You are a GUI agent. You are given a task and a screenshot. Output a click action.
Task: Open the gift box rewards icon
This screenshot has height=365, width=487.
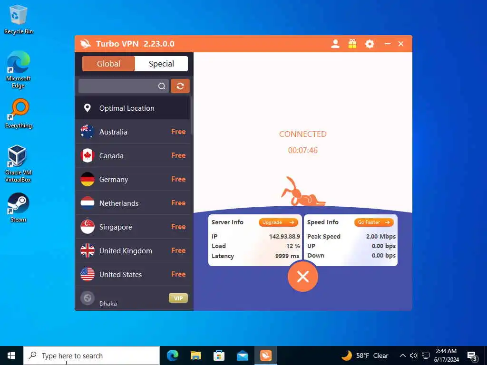(x=352, y=44)
